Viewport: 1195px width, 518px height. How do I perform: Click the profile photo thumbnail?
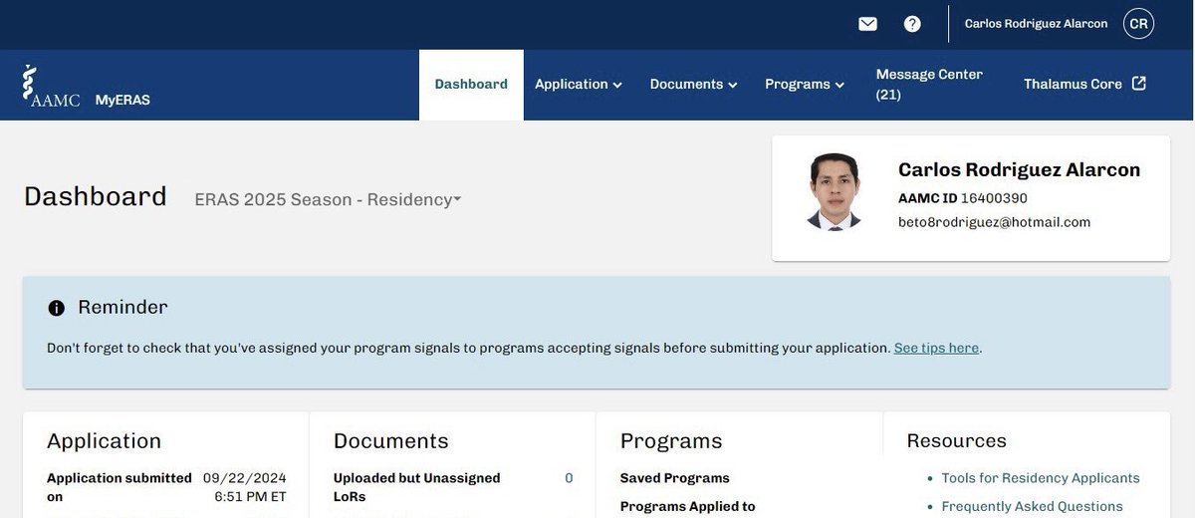834,192
